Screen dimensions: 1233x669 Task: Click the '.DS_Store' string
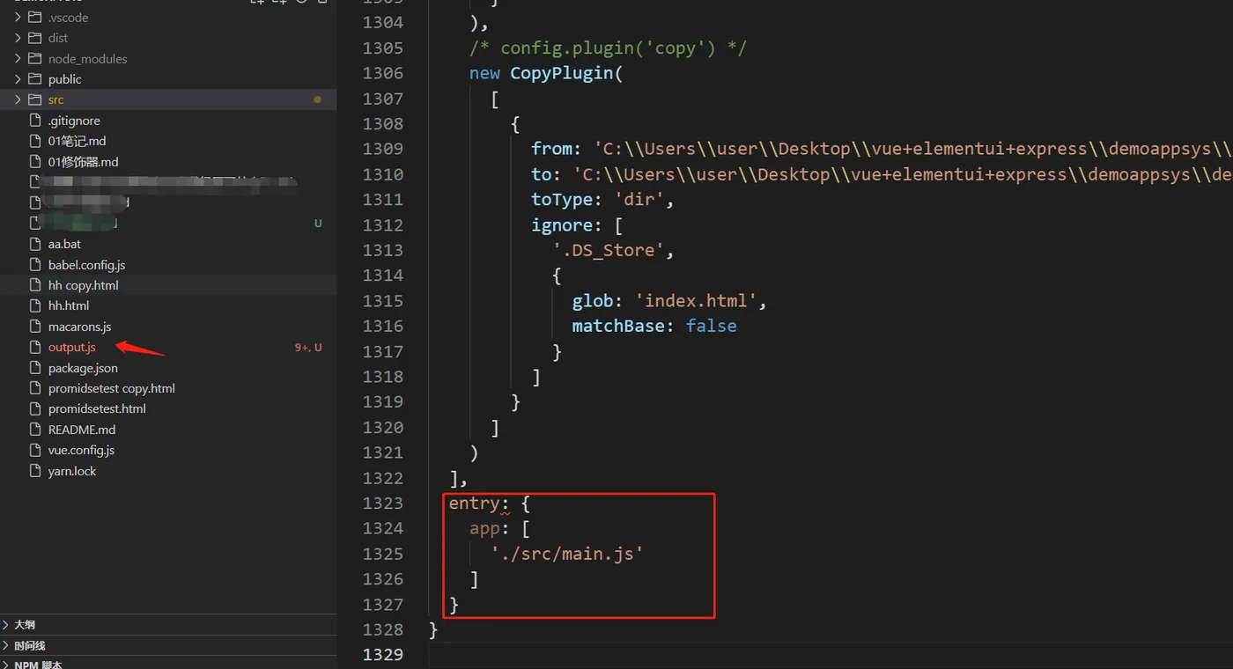click(x=608, y=250)
